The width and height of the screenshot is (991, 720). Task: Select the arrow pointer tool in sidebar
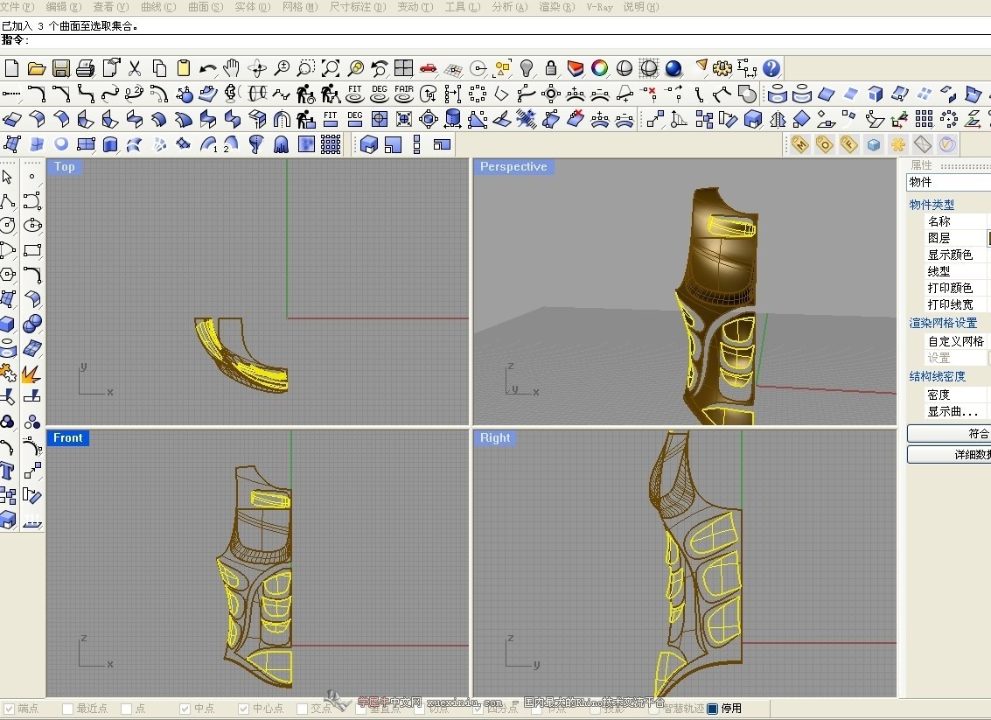[x=8, y=177]
